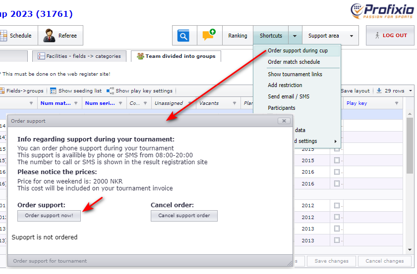The height and width of the screenshot is (274, 417).
Task: Toggle checkbox in first 2012 row
Action: coord(337,206)
